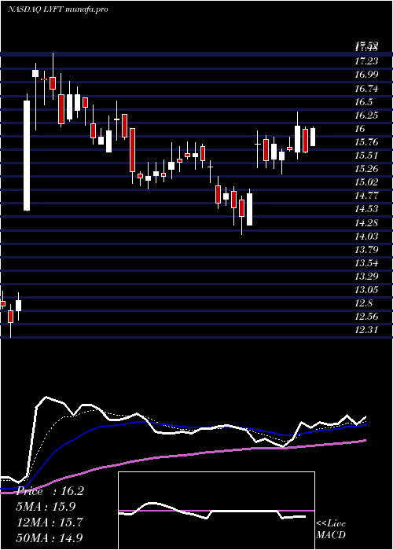Click the 14.28 price axis label

[x=366, y=222]
